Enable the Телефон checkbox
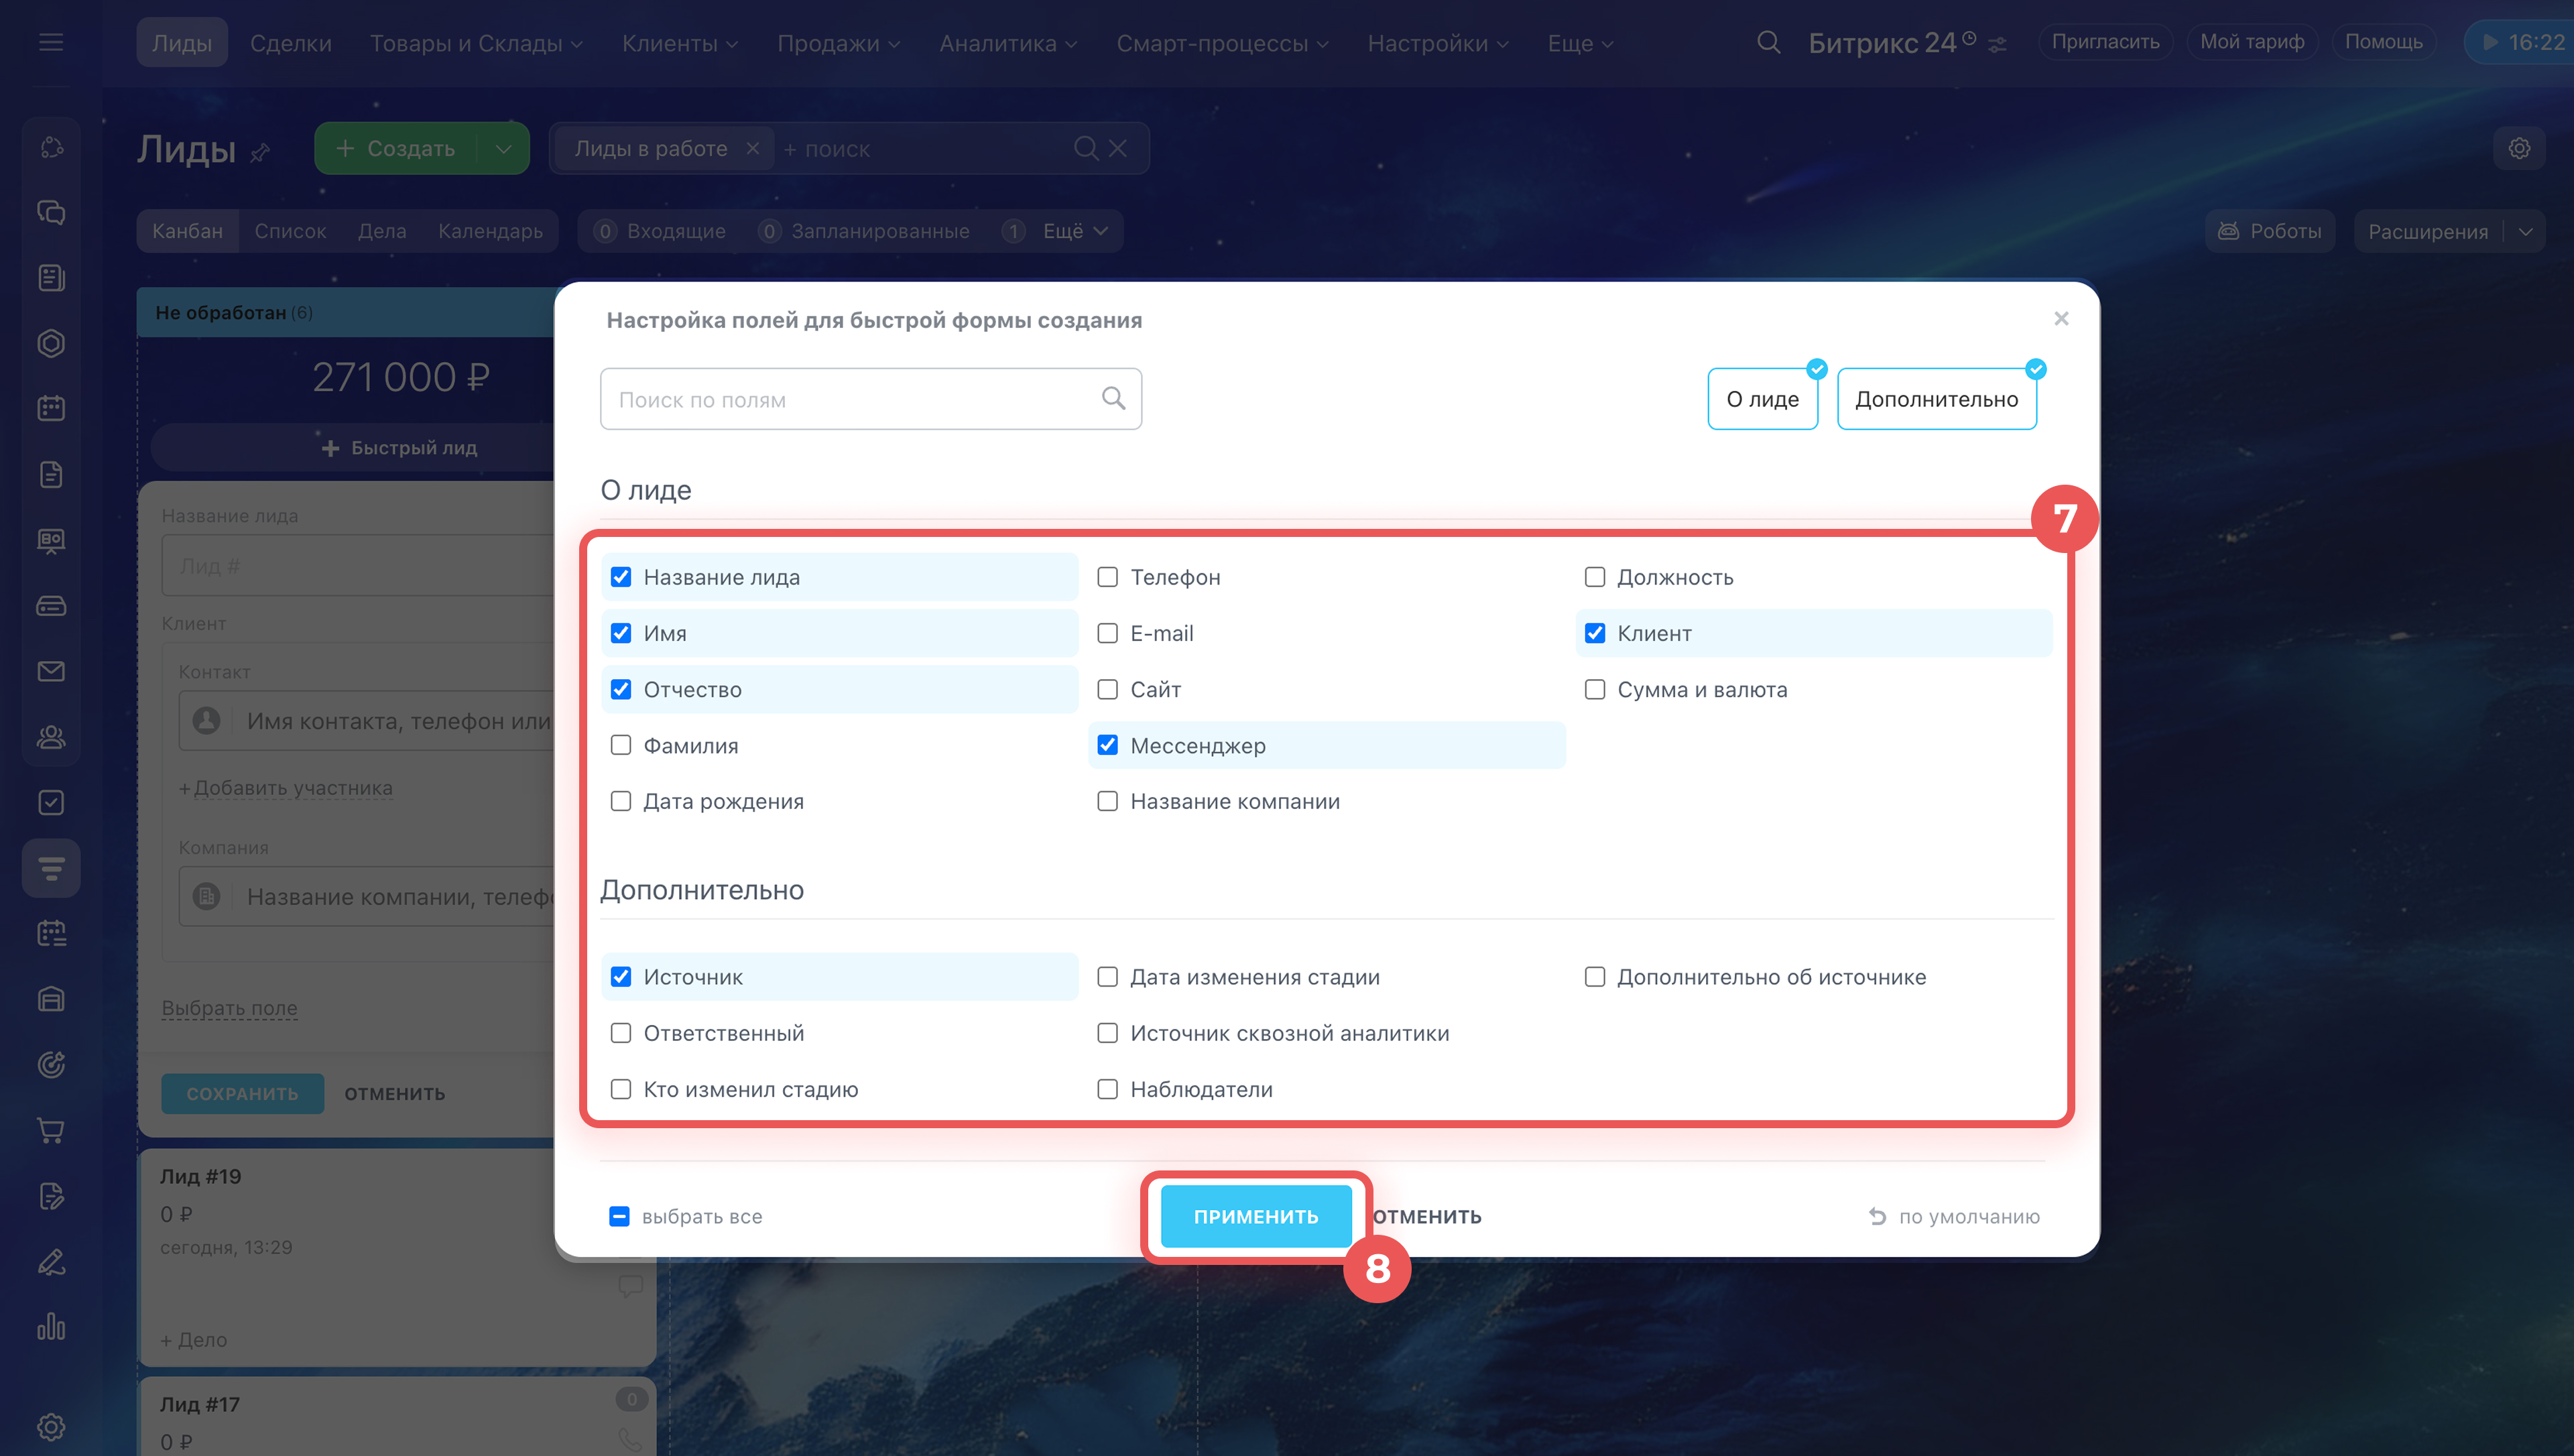 pos(1107,577)
